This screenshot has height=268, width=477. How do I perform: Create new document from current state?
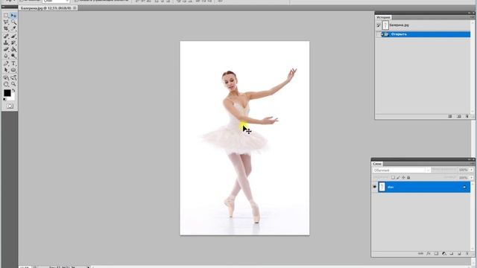[450, 116]
